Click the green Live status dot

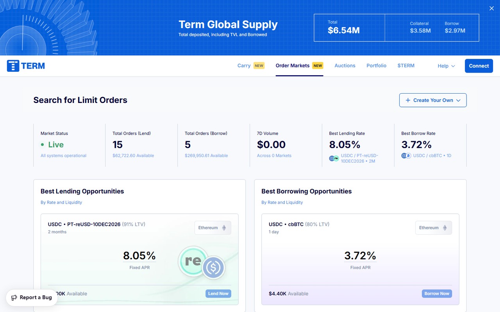coord(43,145)
